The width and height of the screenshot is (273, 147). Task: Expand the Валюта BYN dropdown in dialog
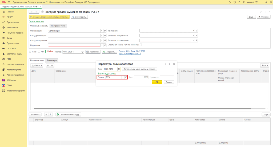click(123, 77)
